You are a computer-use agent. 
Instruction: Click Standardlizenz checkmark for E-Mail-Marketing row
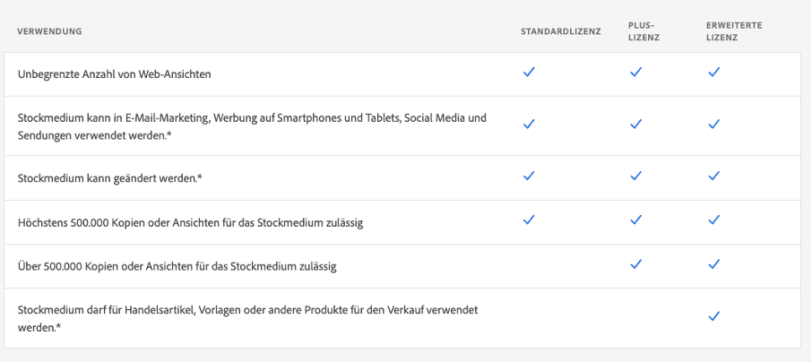pos(529,125)
